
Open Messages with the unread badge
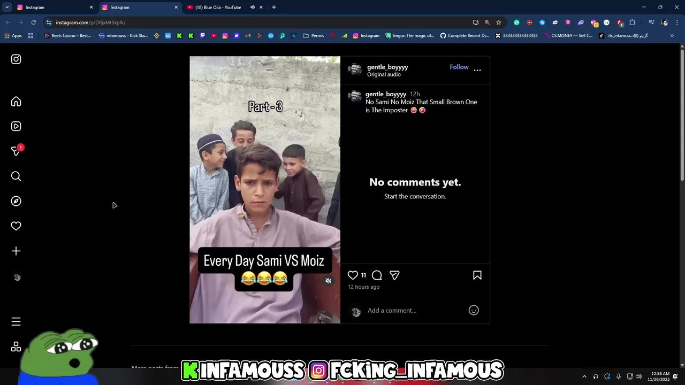point(16,151)
